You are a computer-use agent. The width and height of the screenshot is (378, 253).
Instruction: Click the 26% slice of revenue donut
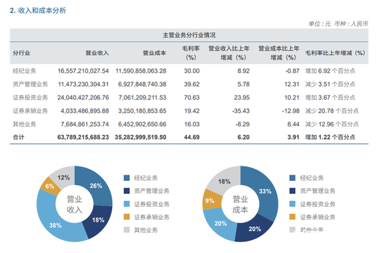click(x=96, y=186)
